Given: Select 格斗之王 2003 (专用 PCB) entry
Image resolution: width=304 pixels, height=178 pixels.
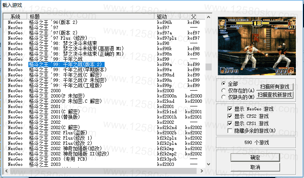Looking at the screenshot, I should point(104,159).
